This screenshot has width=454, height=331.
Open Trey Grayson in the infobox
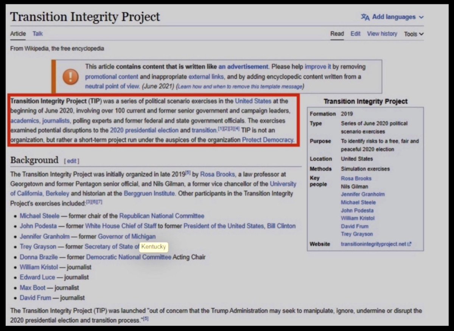coord(357,234)
